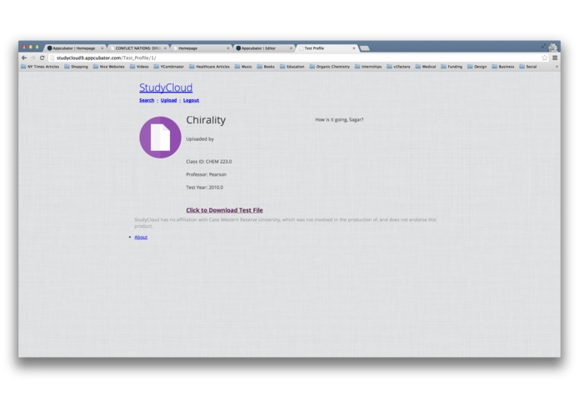
Task: Click the Logout link
Action: [191, 100]
